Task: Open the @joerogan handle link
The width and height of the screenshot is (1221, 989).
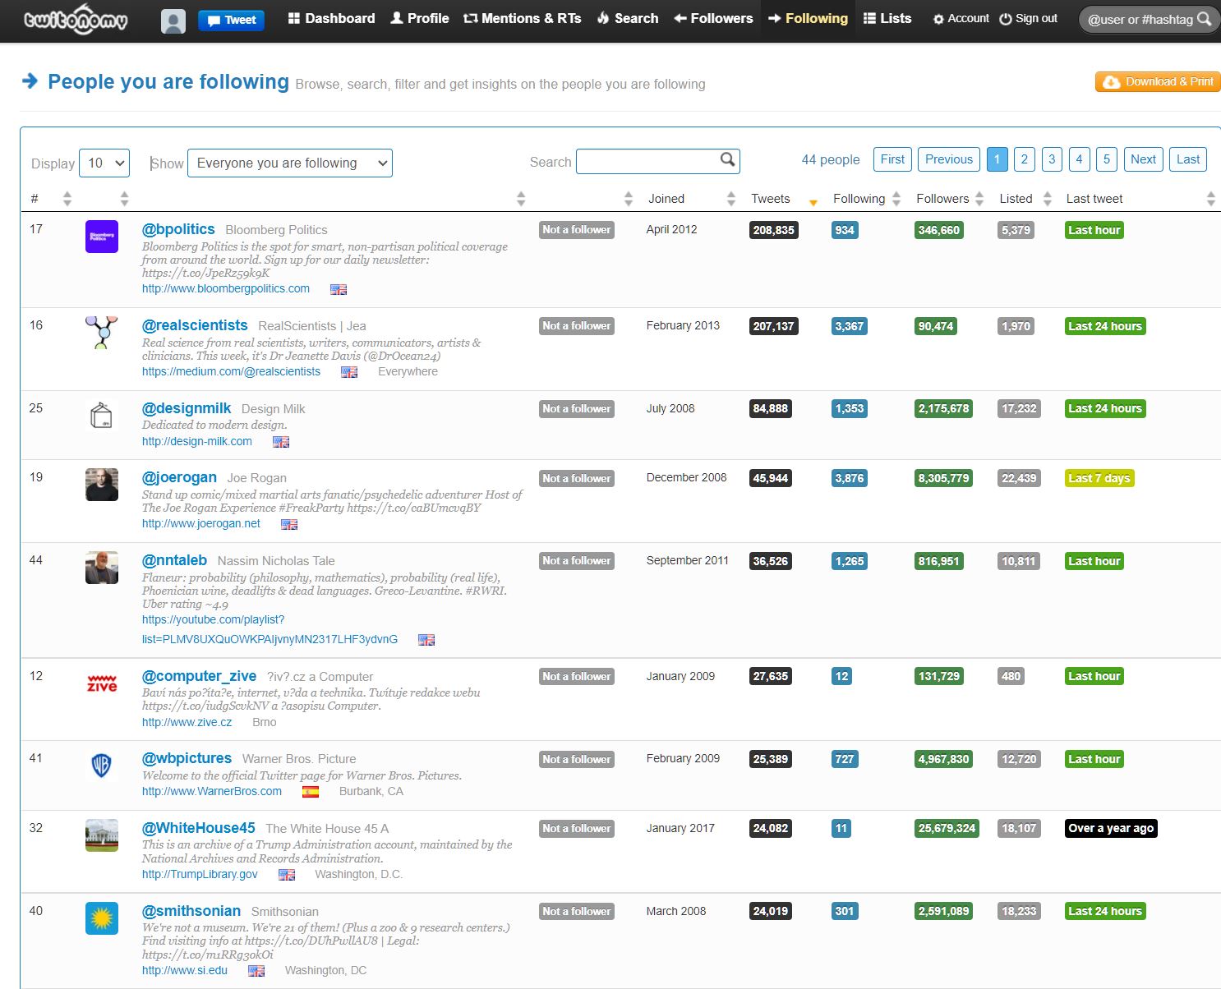Action: [179, 477]
